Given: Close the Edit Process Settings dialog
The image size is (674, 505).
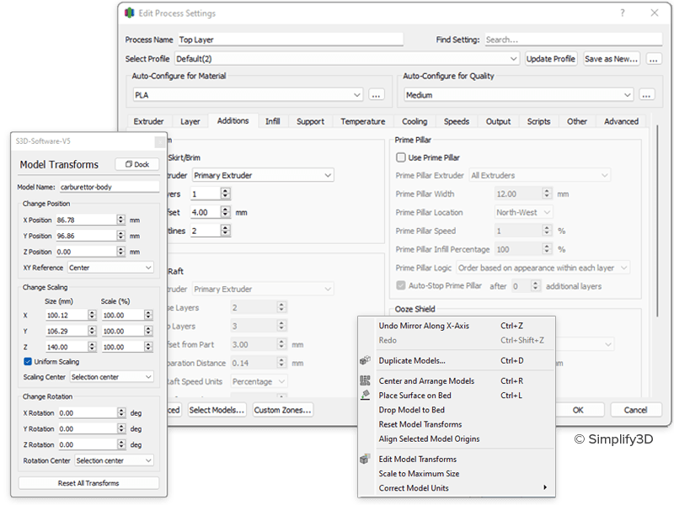Looking at the screenshot, I should [655, 13].
